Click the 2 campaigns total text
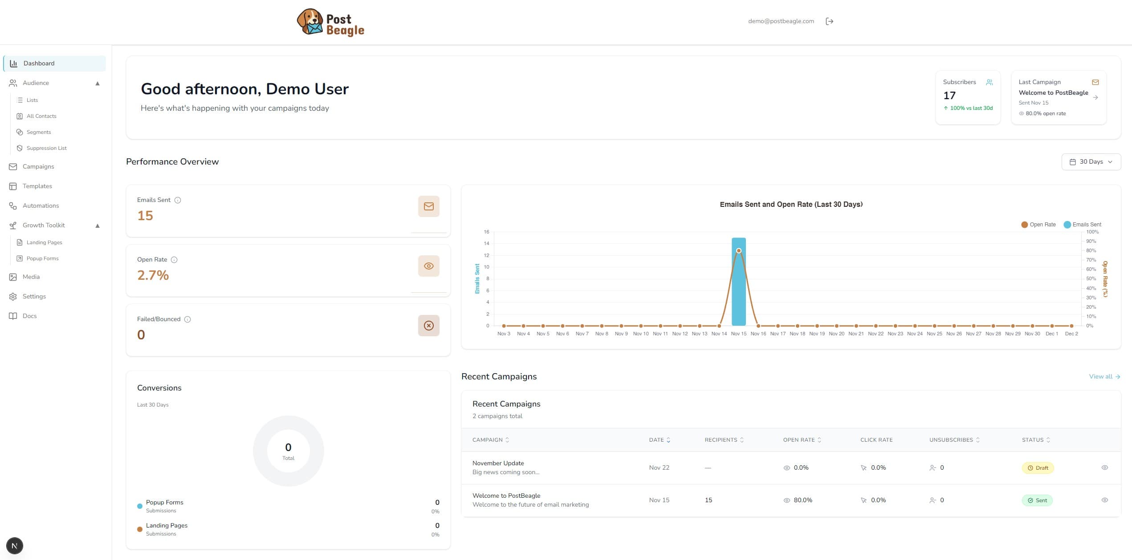This screenshot has height=560, width=1132. point(497,416)
